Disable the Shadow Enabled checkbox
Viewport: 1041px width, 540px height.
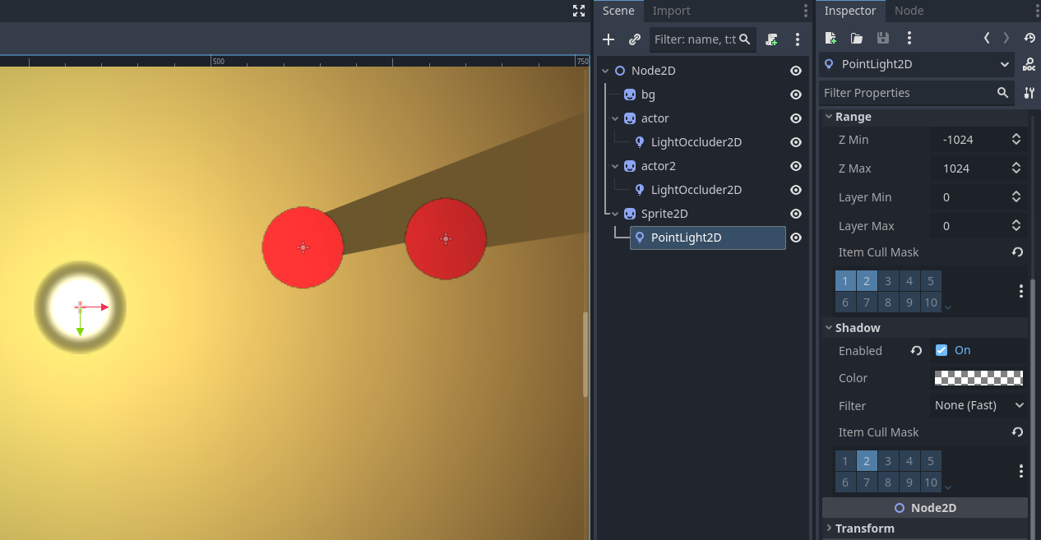941,349
